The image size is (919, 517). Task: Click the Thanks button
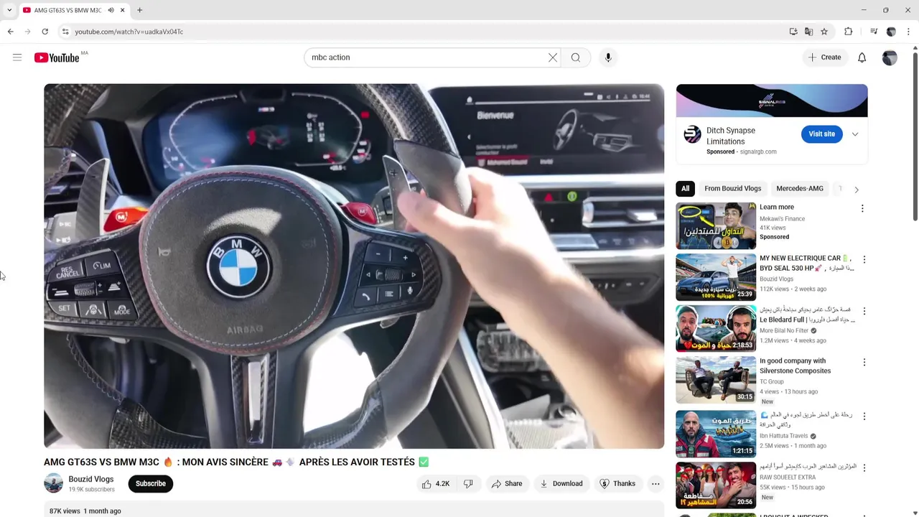617,484
